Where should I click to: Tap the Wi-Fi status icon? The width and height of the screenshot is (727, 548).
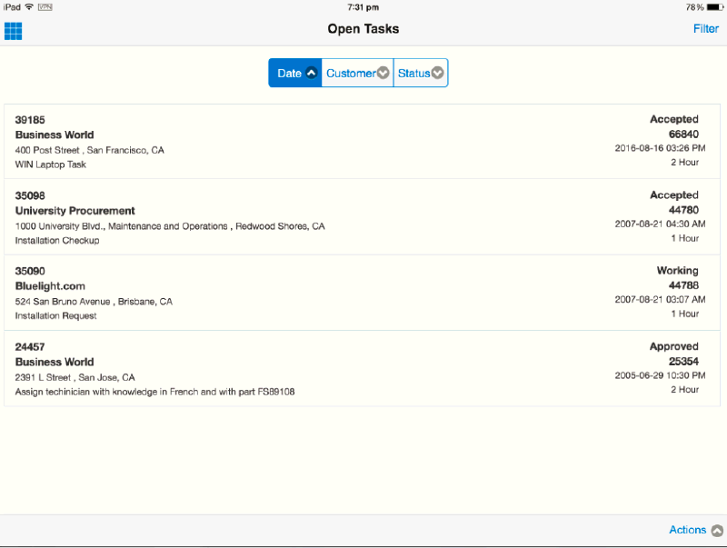(29, 7)
